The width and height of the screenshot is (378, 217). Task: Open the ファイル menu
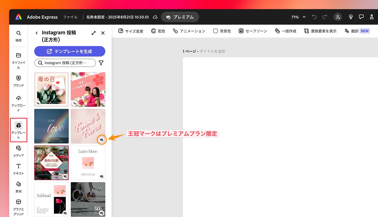click(70, 17)
